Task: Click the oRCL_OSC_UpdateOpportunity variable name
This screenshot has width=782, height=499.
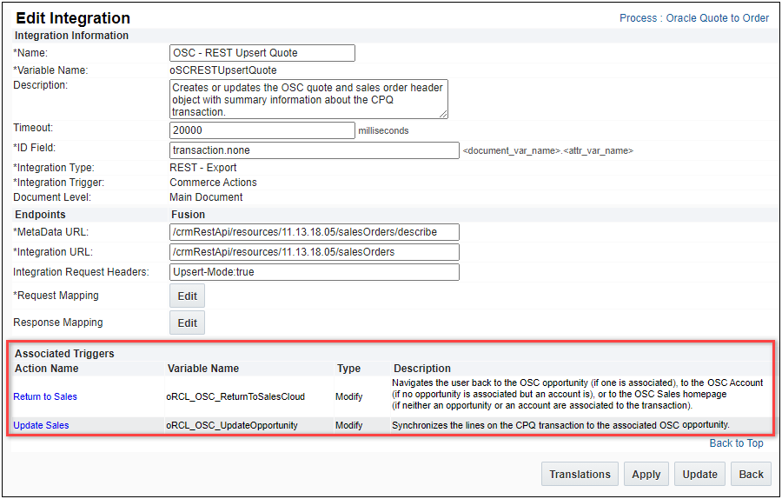Action: point(232,426)
